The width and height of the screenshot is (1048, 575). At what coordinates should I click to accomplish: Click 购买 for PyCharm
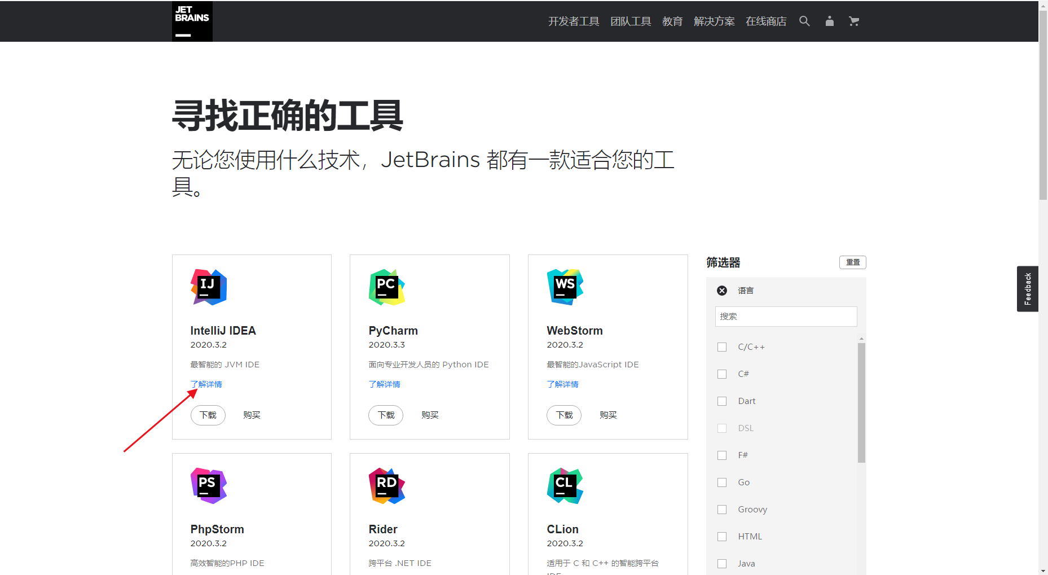coord(430,415)
